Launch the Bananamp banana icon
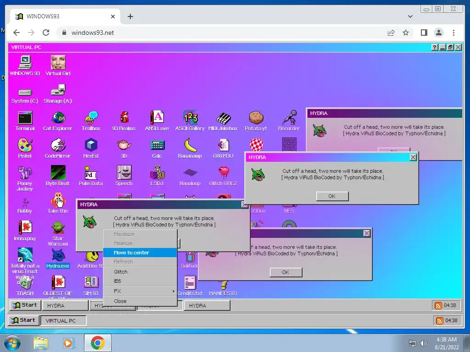 (190, 149)
